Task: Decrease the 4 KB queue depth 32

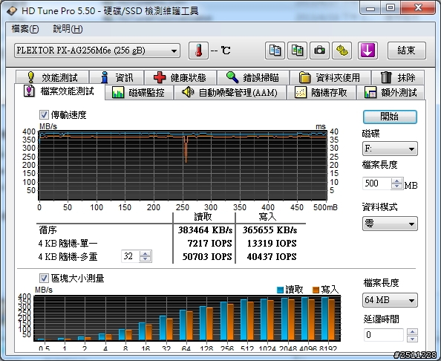Action: [x=145, y=259]
